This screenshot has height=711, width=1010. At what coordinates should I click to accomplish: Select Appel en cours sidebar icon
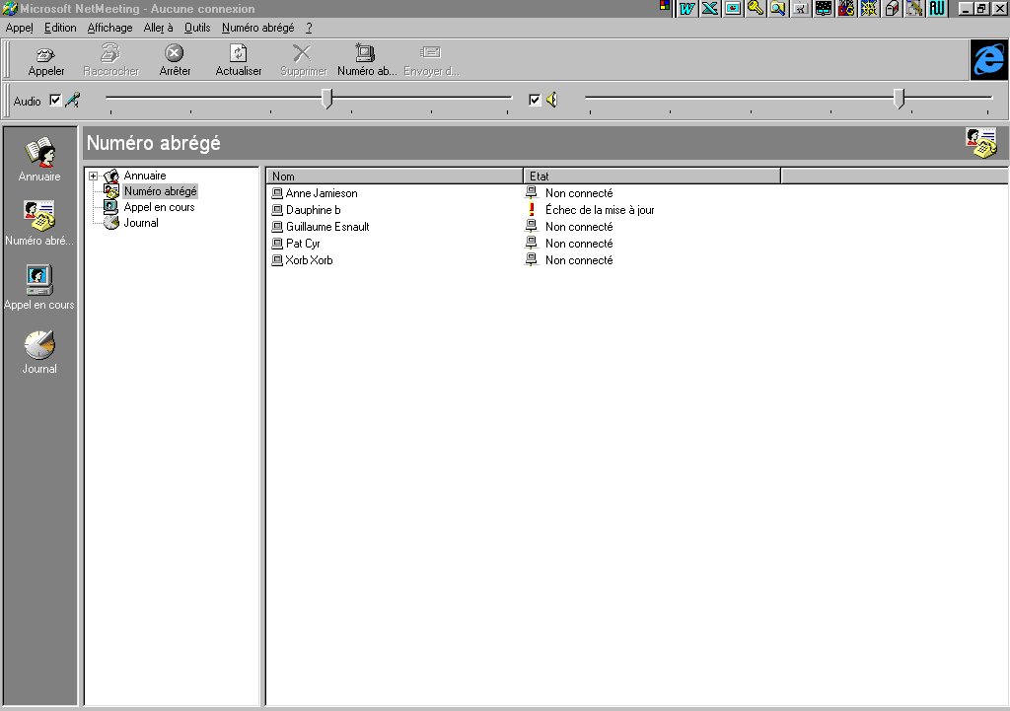coord(39,281)
